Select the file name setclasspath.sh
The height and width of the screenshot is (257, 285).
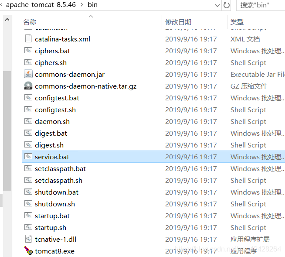pos(58,181)
